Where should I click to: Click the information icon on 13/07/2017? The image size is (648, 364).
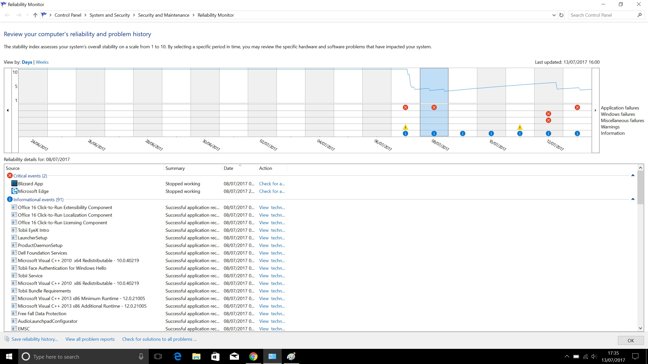coord(577,133)
